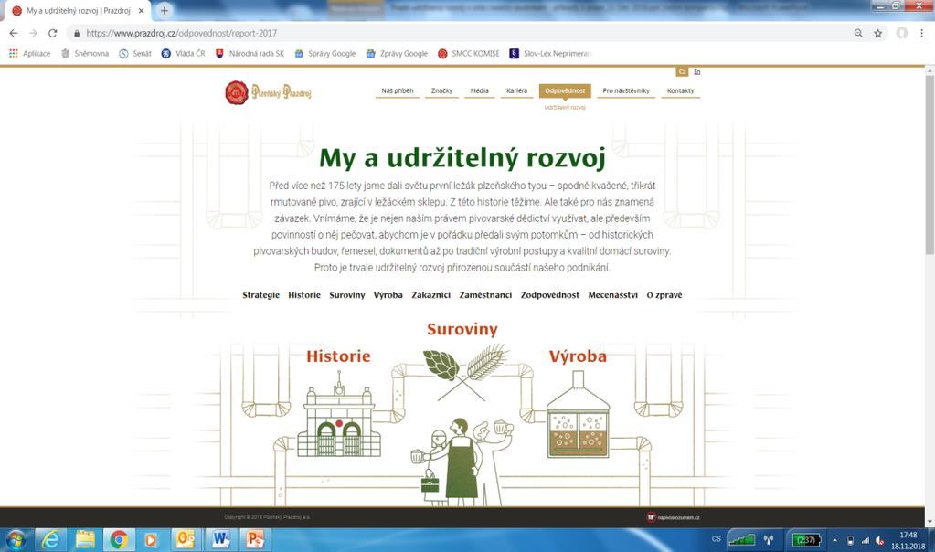
Task: Open File Explorer from the taskbar
Action: (x=85, y=540)
